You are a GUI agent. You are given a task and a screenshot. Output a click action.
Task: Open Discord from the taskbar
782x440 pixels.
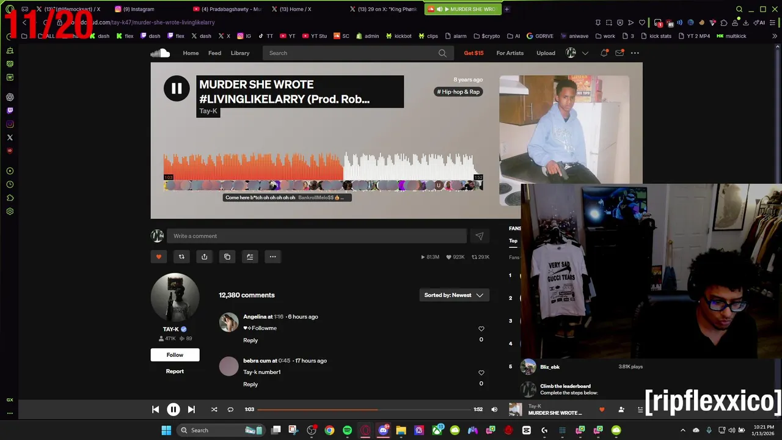383,430
